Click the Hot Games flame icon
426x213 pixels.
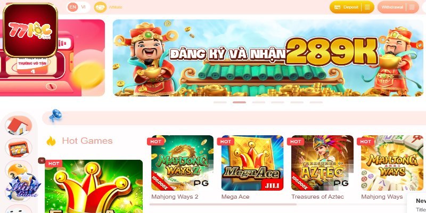pos(51,141)
